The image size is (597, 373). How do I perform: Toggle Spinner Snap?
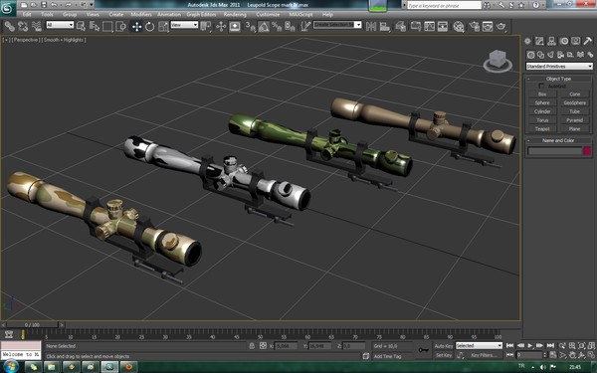[291, 26]
